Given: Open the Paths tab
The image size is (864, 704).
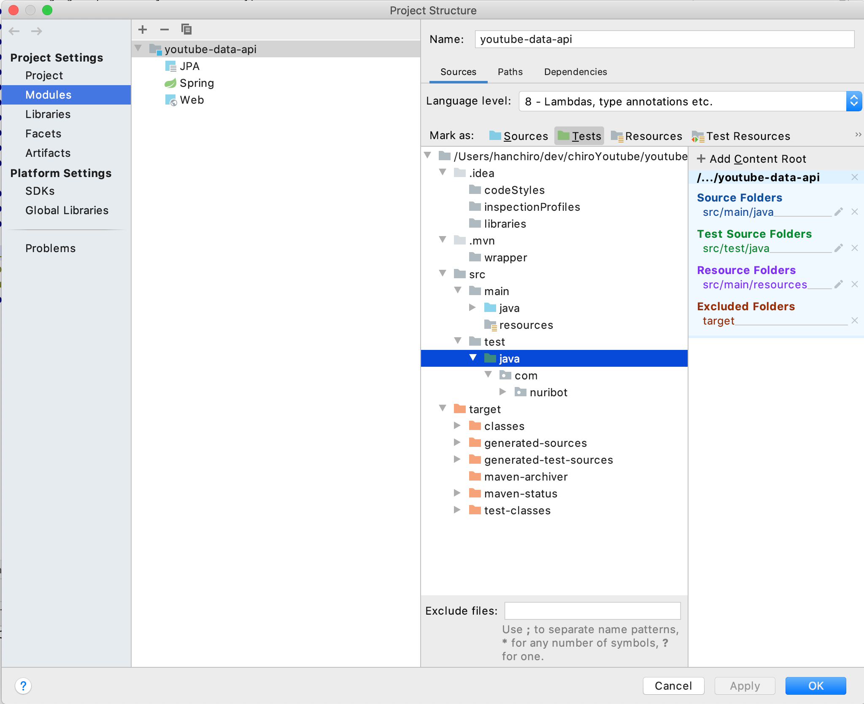Looking at the screenshot, I should pyautogui.click(x=510, y=72).
